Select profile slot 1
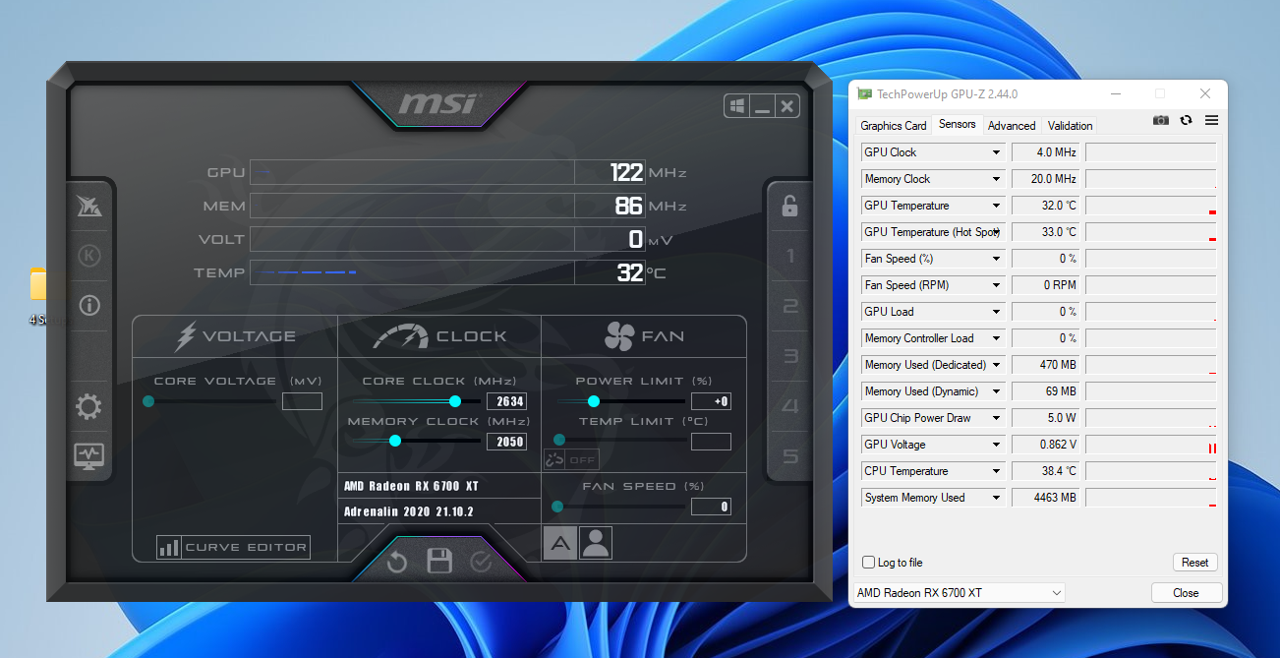Screen dimensions: 1280x658 789,257
